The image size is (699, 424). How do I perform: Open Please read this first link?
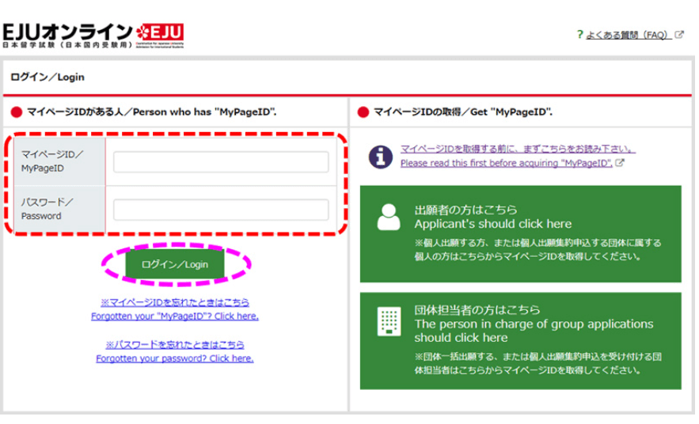click(x=507, y=163)
